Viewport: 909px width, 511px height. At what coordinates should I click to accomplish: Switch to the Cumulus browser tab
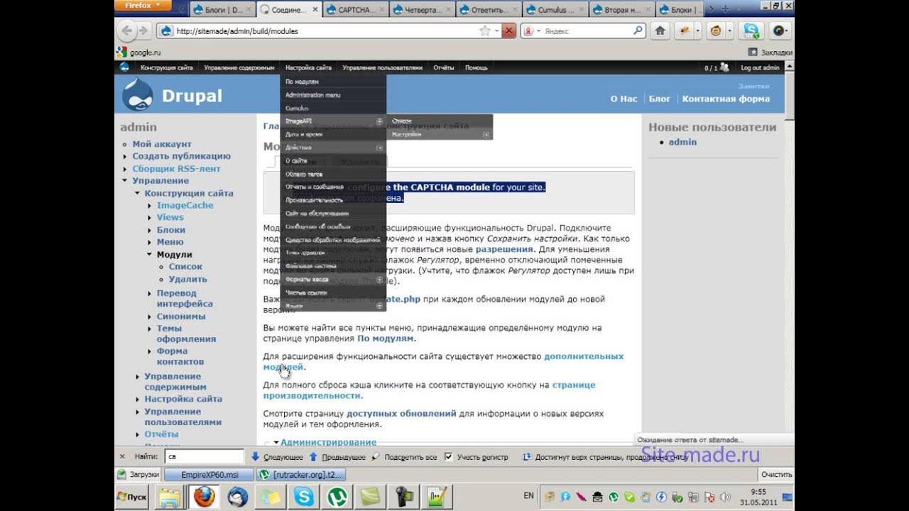coord(554,10)
